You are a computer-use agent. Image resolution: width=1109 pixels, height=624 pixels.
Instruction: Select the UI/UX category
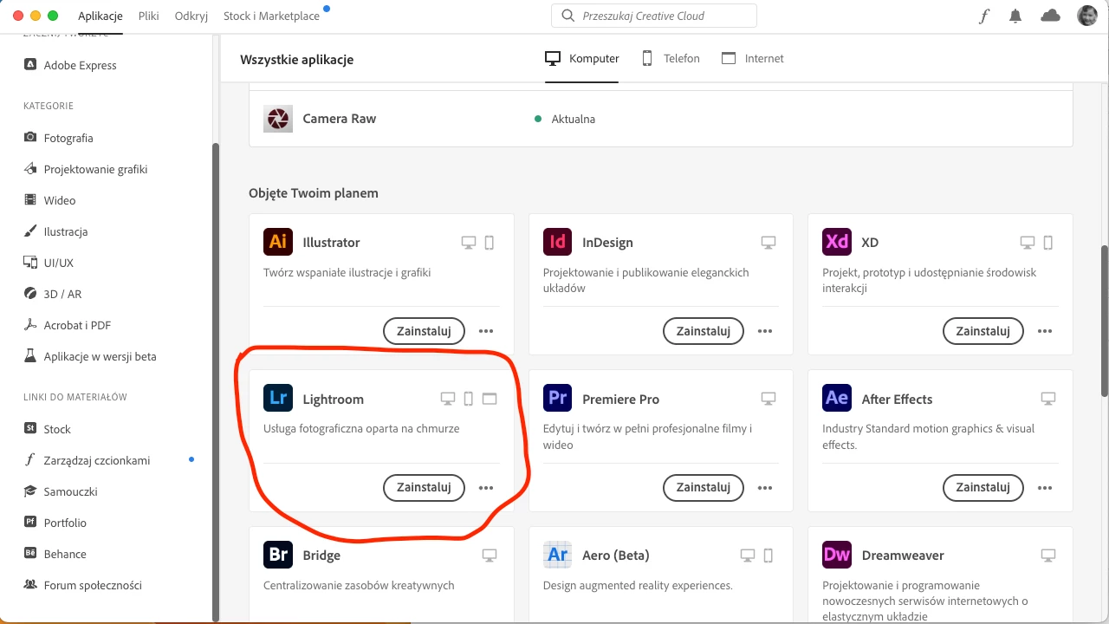coord(49,263)
